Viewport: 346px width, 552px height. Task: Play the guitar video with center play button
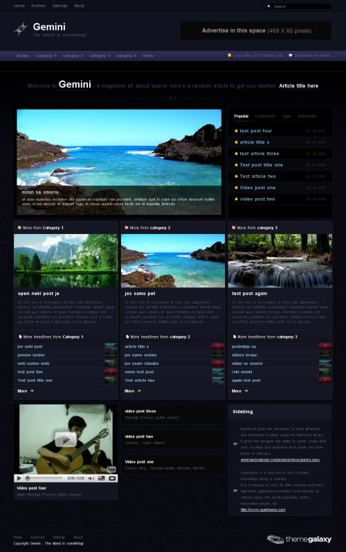[66, 439]
